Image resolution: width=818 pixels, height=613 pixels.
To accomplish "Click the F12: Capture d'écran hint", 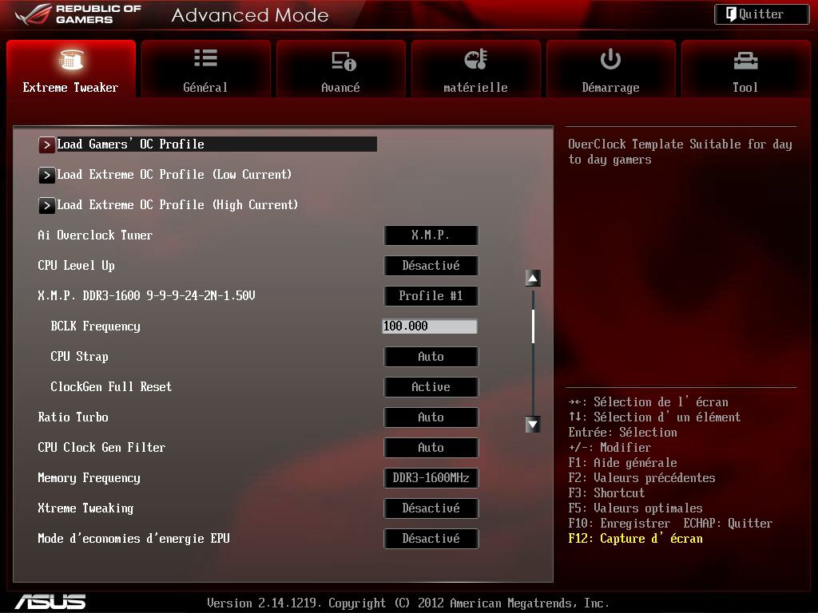I will coord(635,539).
